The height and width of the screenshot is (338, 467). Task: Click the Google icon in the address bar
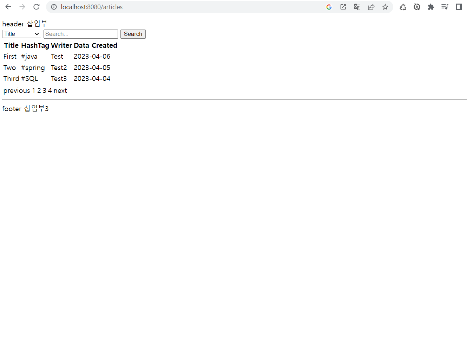tap(329, 7)
